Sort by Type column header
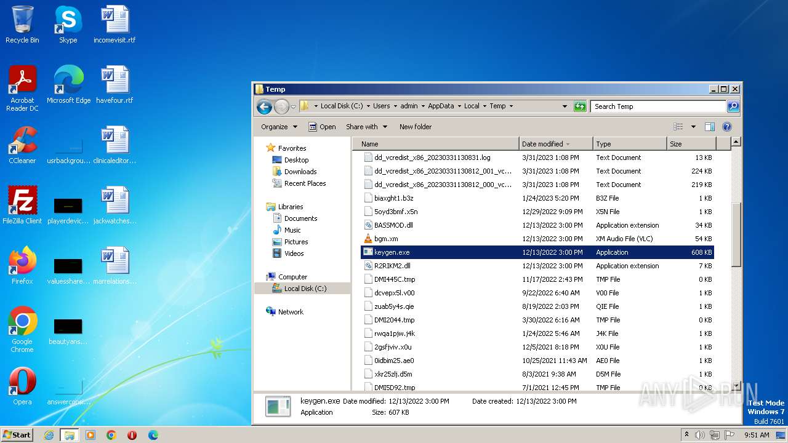 [x=630, y=143]
